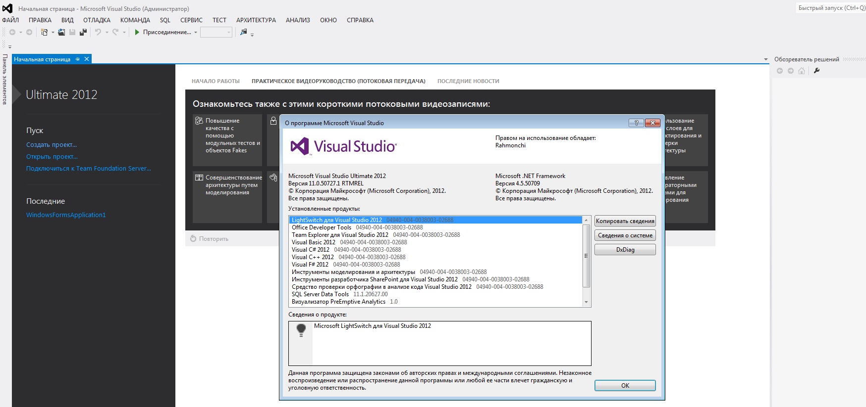
Task: Click the Solution Explorer Properties wrench icon
Action: [817, 71]
